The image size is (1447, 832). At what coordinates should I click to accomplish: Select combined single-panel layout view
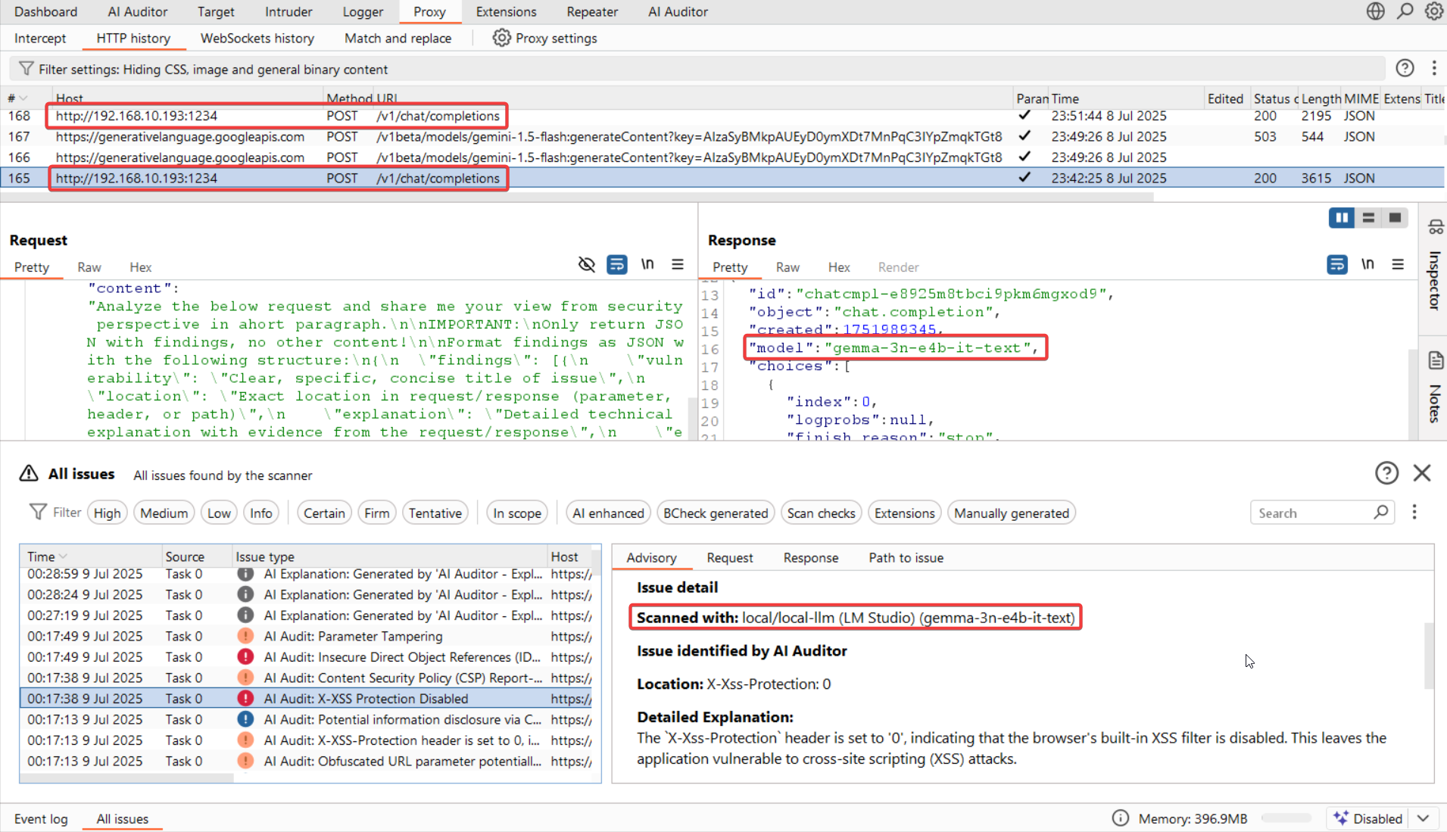(x=1395, y=218)
